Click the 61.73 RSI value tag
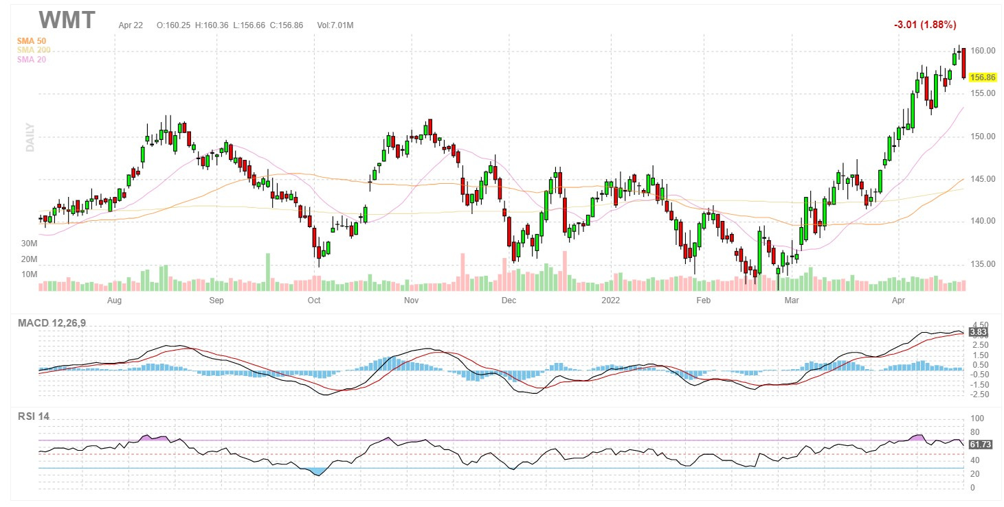Screen dimensions: 1004x507 [980, 445]
